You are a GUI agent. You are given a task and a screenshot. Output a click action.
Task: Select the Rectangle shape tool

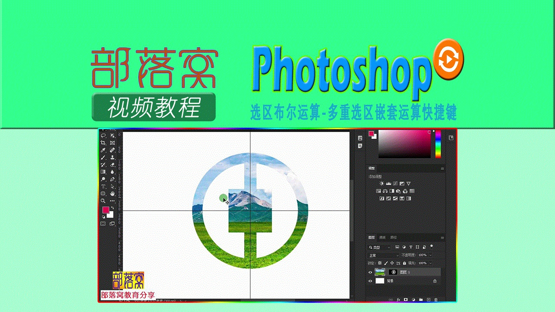(103, 193)
